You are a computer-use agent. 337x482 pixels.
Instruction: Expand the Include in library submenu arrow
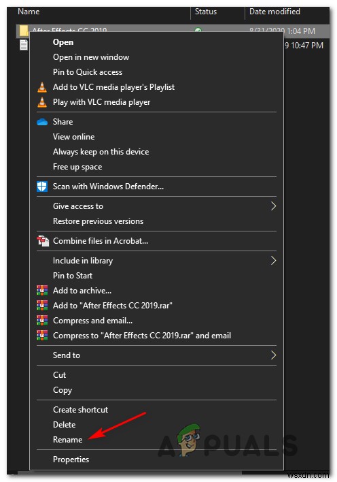point(273,261)
